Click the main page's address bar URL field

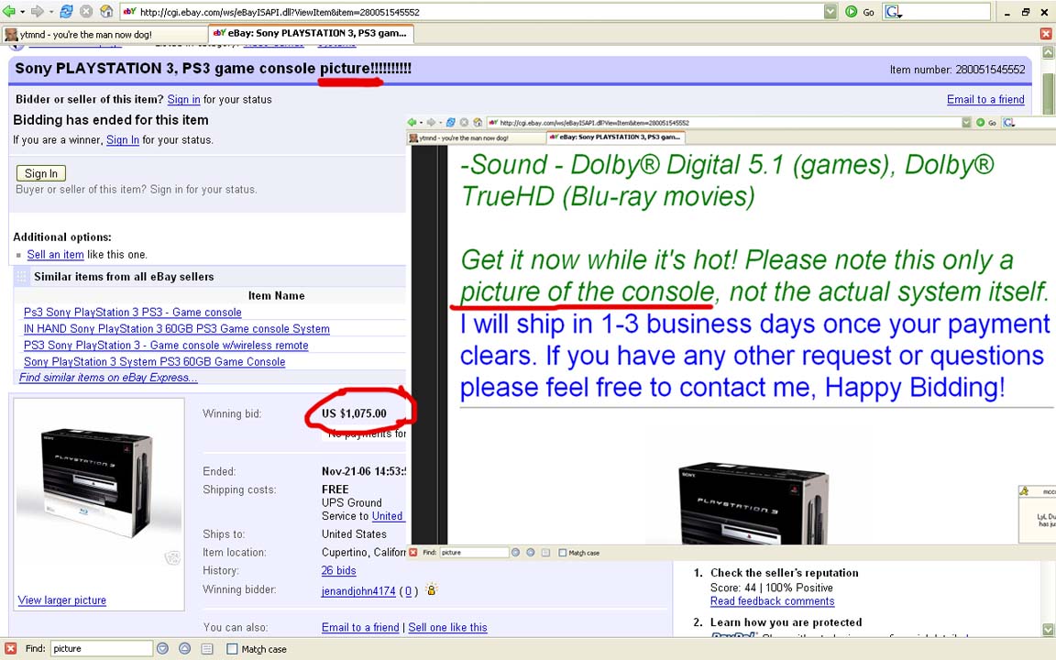point(478,11)
